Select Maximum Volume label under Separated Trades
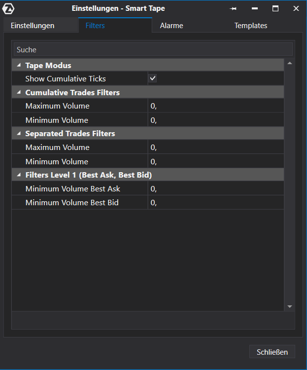Viewport: 307px width, 370px height. tap(57, 148)
